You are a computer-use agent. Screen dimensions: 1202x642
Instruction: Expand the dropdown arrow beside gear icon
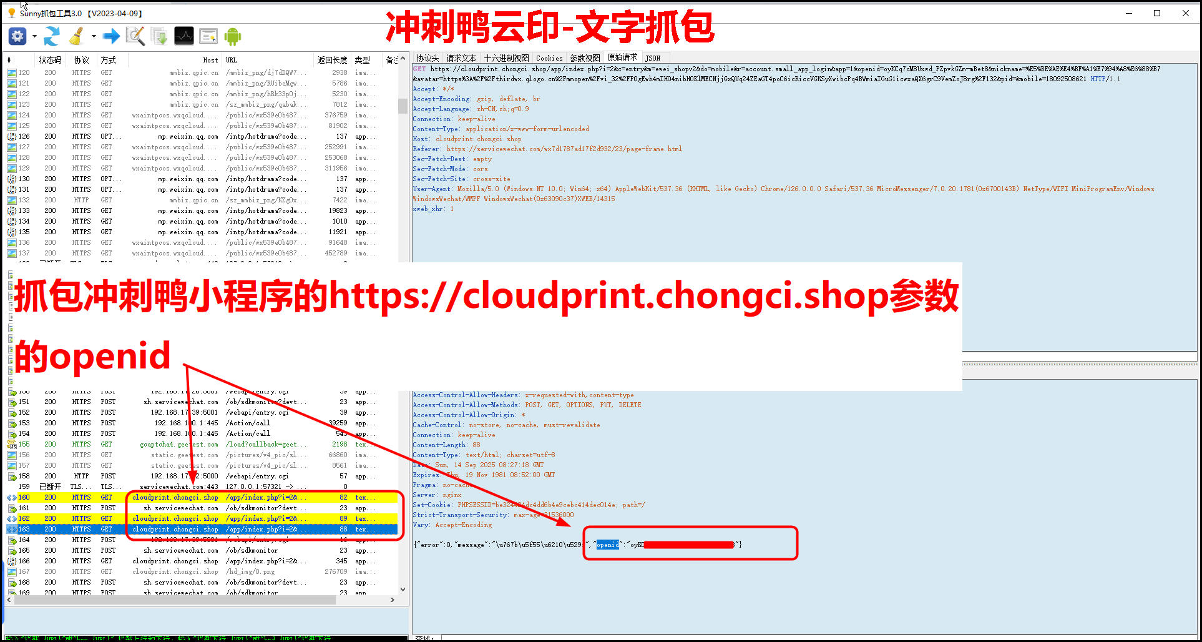(34, 37)
